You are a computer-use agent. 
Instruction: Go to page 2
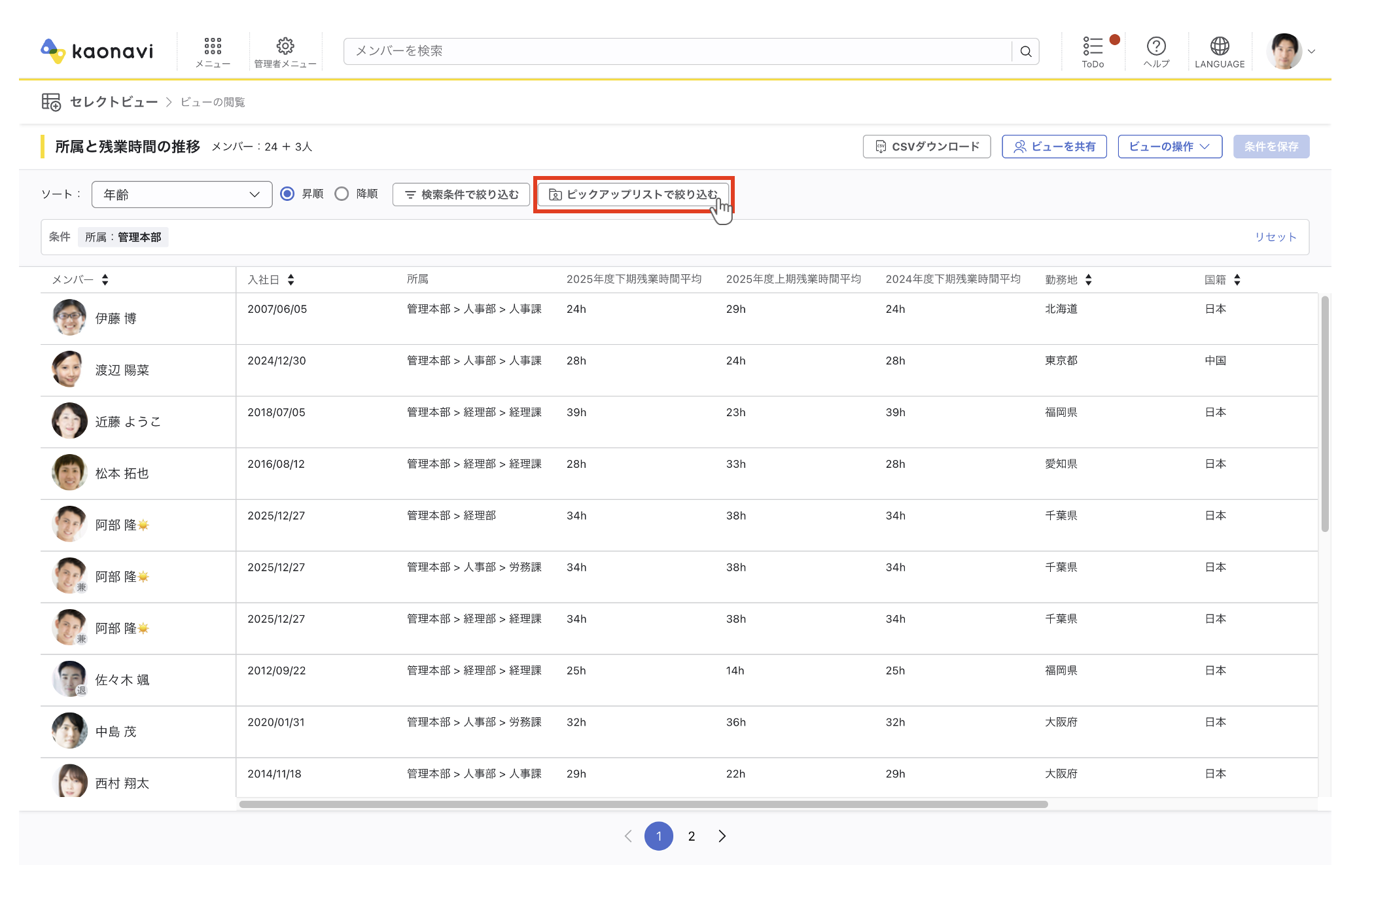pos(692,836)
